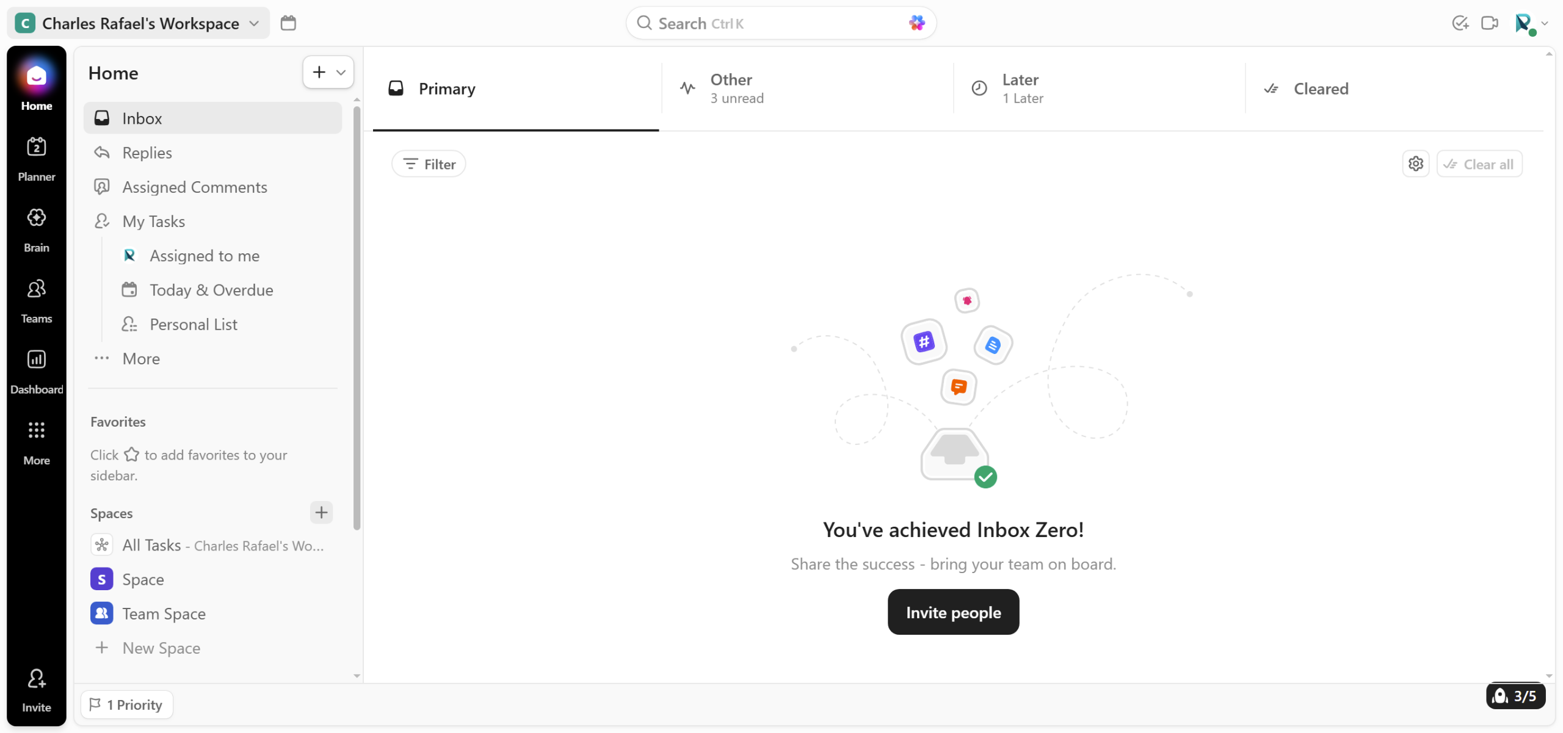Click the AI sparkle icon in search bar

click(916, 23)
